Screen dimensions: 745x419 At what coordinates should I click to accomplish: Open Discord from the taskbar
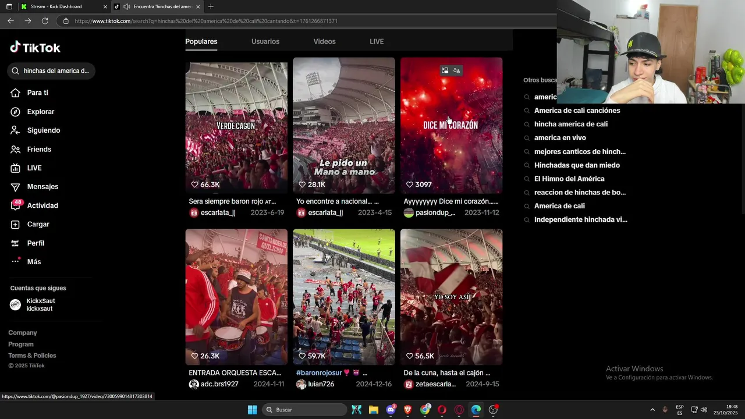[391, 410]
